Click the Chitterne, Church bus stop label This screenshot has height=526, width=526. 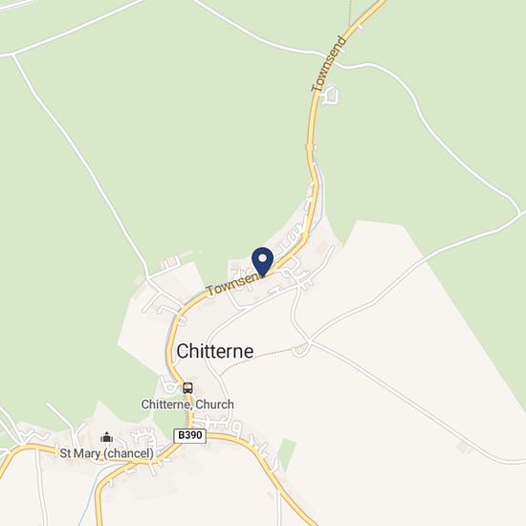187,405
